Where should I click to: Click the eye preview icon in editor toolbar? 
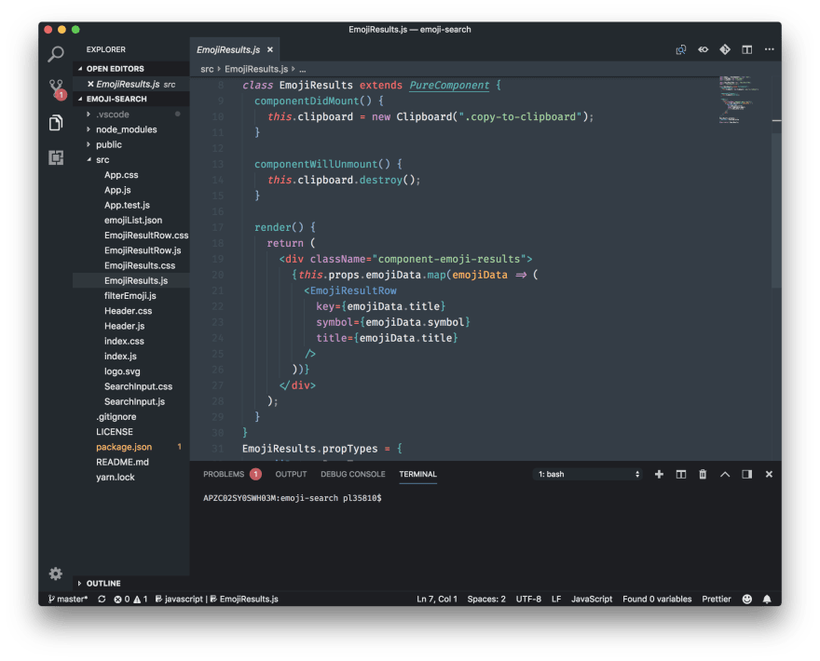pyautogui.click(x=703, y=49)
